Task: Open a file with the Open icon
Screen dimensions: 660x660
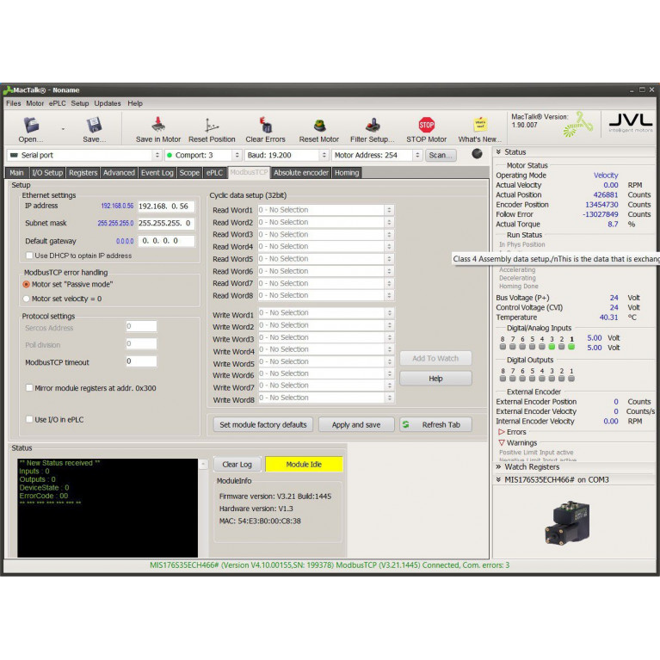Action: (31, 125)
